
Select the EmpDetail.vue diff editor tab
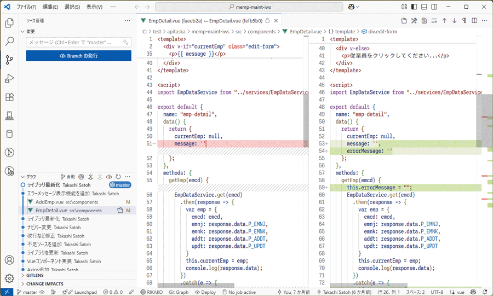pos(206,20)
